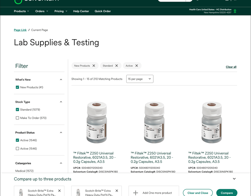Viewport: 251px width, 196px height.
Task: Click second Scotch-Brite compare thumbnail
Action: tap(78, 192)
